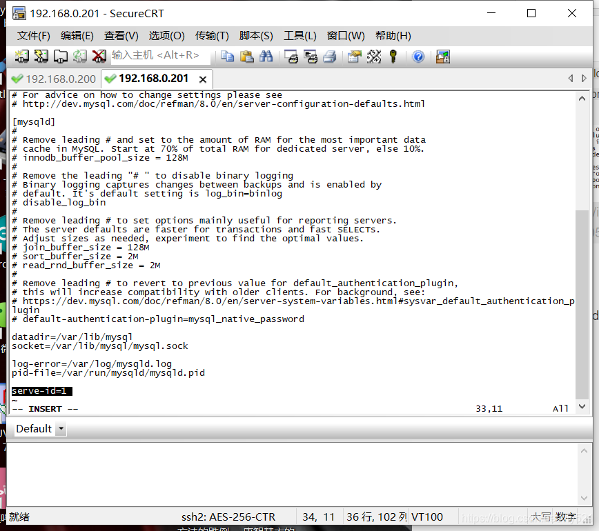
Task: Click the socket=/var/lib/mysql/mysql.sock line
Action: click(x=99, y=346)
